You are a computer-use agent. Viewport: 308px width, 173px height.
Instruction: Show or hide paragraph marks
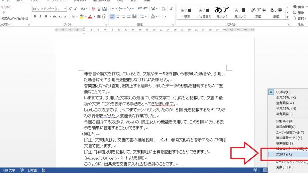pos(172,9)
